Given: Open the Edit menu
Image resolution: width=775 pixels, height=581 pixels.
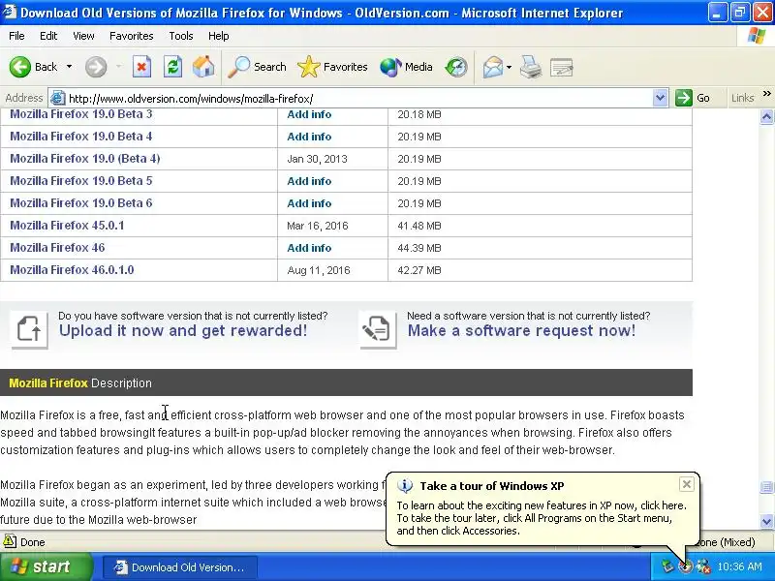Looking at the screenshot, I should pos(48,36).
